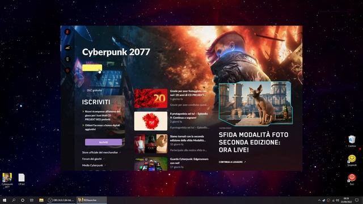Viewport: 363px width, 204px height.
Task: Click the purple Iscriviti button
Action: point(103,142)
